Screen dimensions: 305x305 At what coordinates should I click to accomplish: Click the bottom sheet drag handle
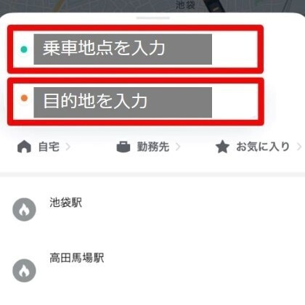[152, 18]
